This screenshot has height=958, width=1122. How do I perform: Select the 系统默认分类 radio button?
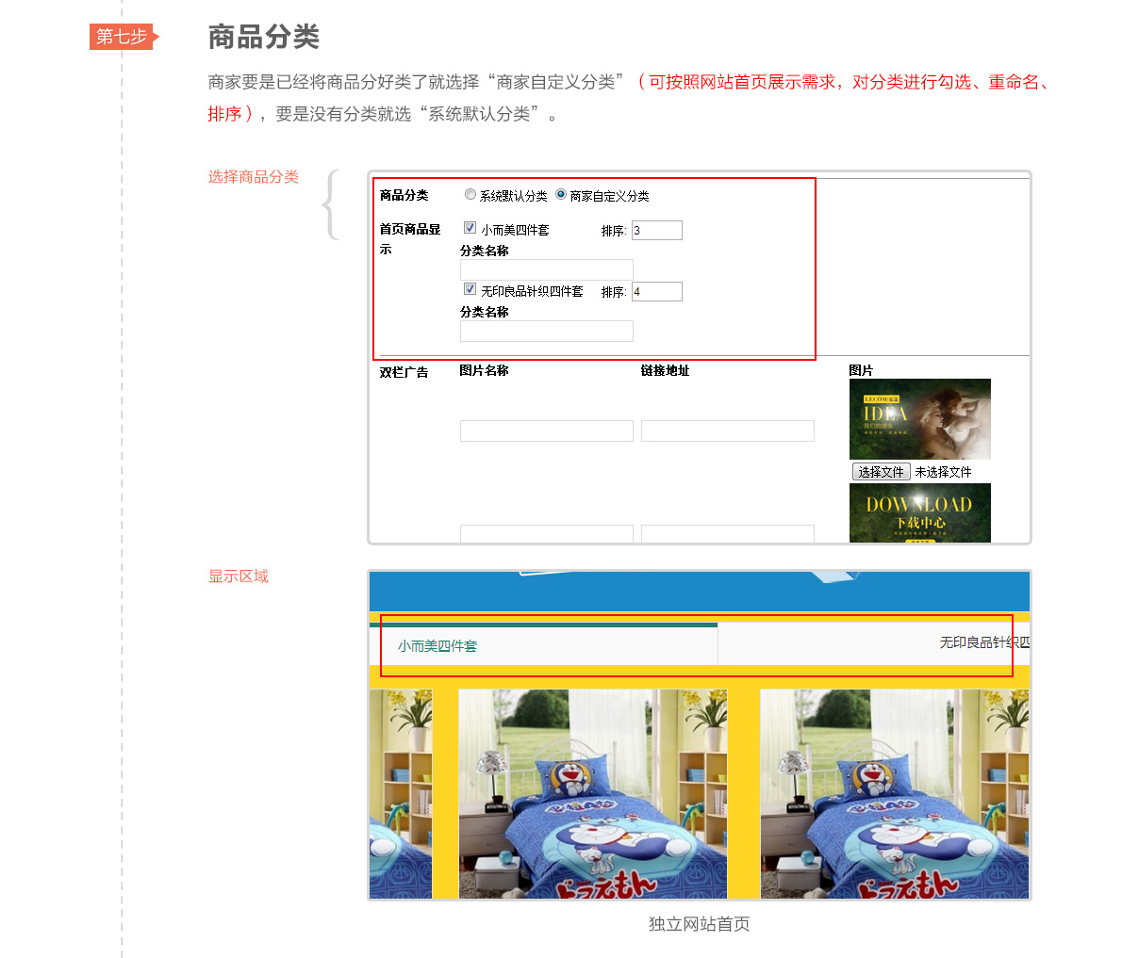[470, 194]
